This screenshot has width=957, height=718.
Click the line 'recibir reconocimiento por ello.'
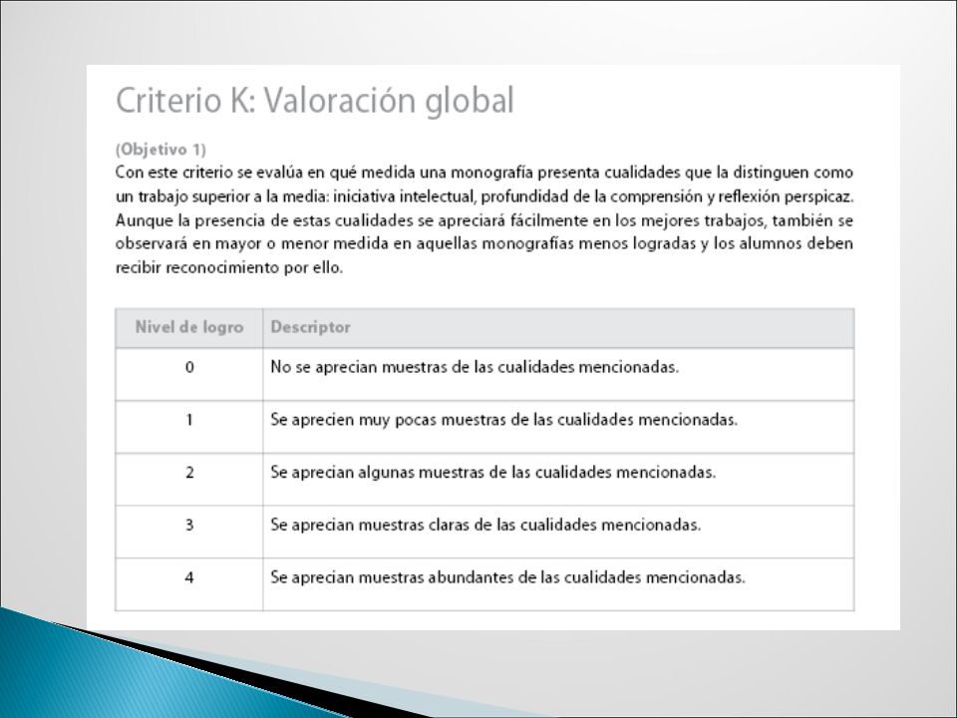(229, 268)
